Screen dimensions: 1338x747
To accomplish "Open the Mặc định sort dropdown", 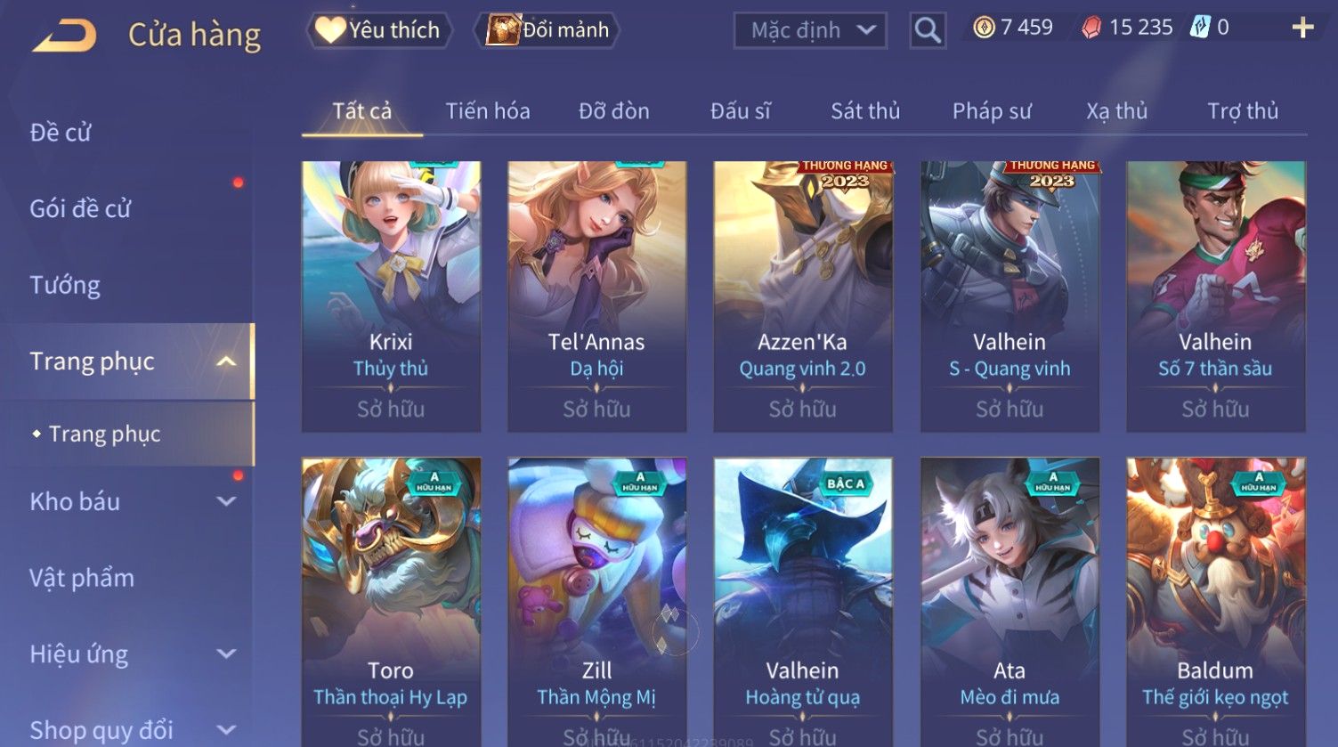I will pos(809,31).
